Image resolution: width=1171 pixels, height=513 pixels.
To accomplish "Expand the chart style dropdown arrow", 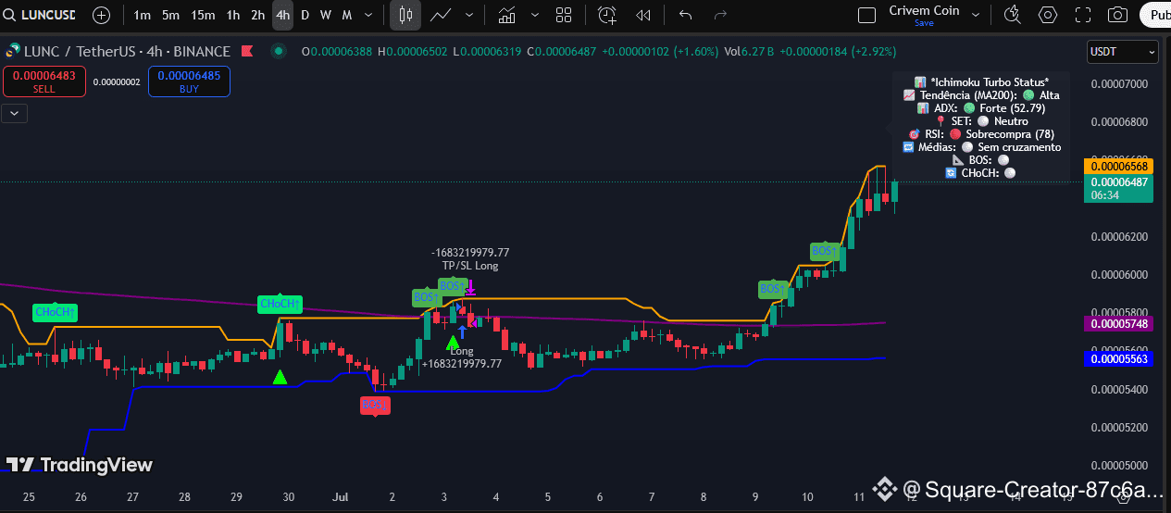I will click(469, 15).
